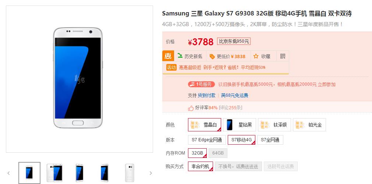Open the QR code icon
372x184 pixels.
[283, 56]
